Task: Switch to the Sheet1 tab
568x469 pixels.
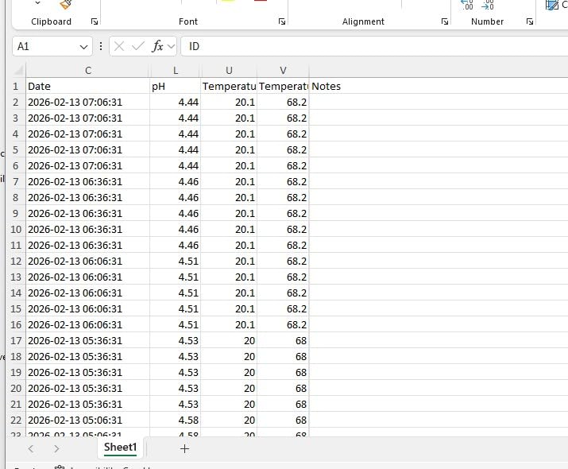Action: pos(120,448)
